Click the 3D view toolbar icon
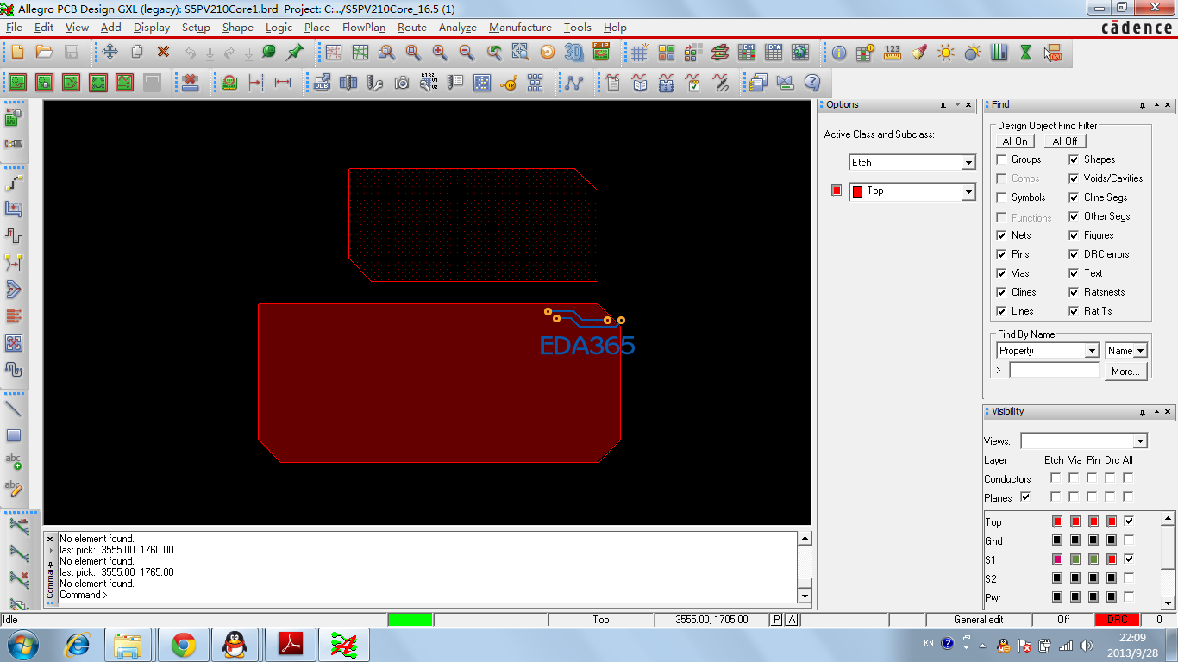 tap(573, 53)
